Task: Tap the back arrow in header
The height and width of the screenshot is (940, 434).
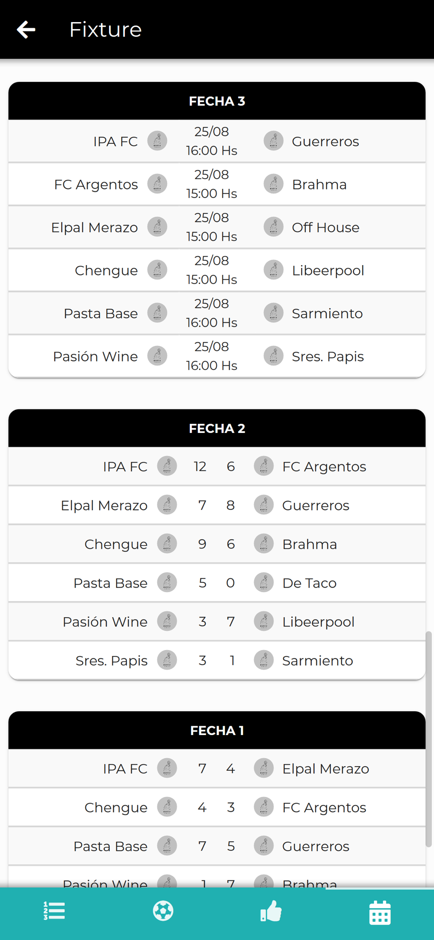Action: 26,30
